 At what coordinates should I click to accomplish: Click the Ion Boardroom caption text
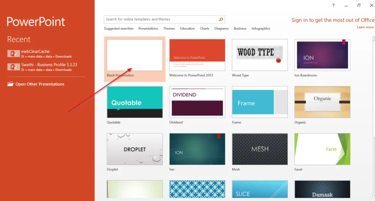[x=306, y=75]
